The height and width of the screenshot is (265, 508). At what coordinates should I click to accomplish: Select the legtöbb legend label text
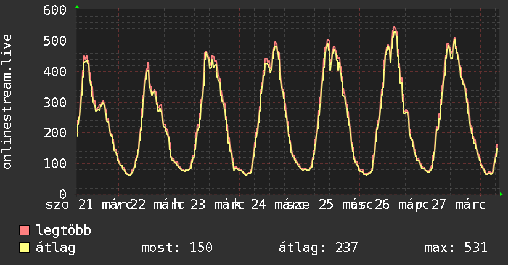click(x=64, y=231)
